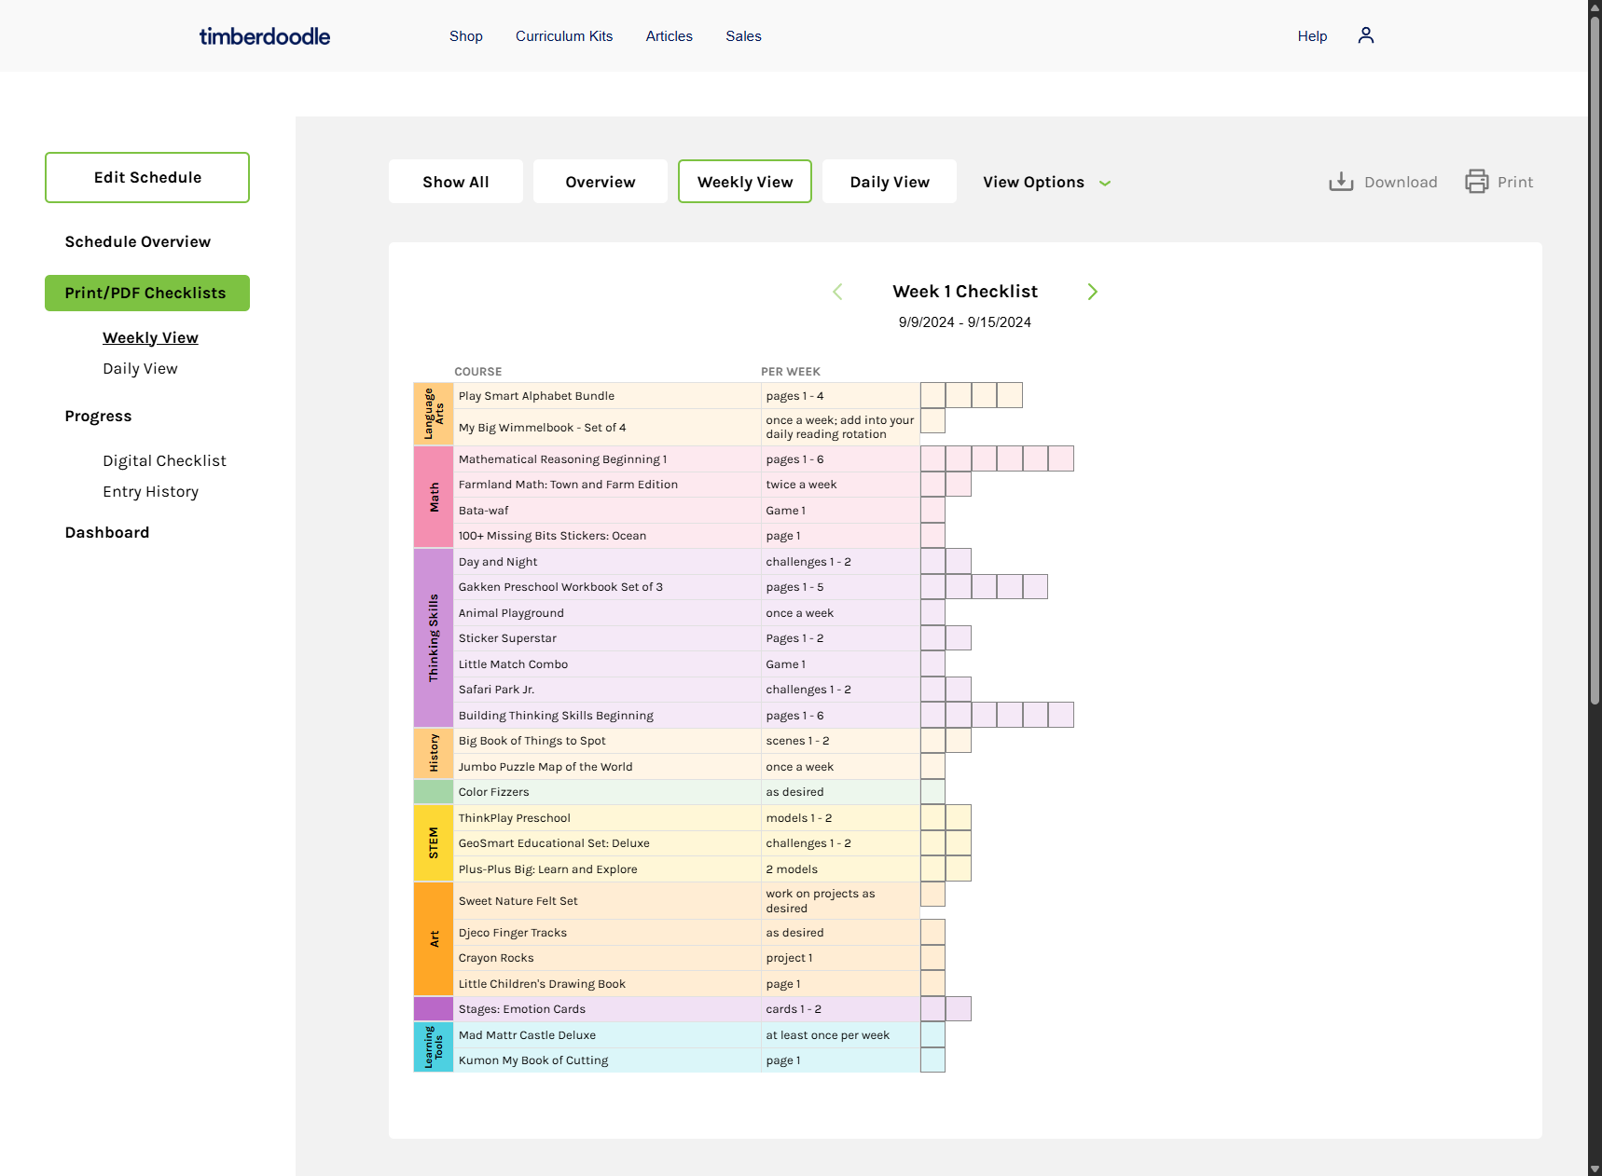
Task: Check the Crayon Rocks project 1 box
Action: pyautogui.click(x=932, y=958)
